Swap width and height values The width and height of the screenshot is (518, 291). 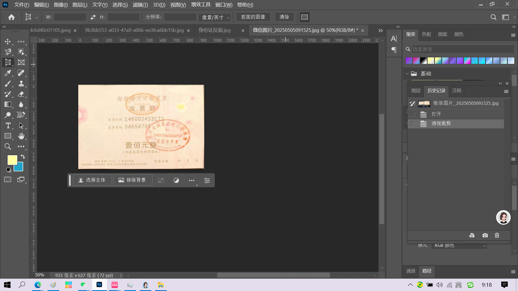pyautogui.click(x=93, y=17)
